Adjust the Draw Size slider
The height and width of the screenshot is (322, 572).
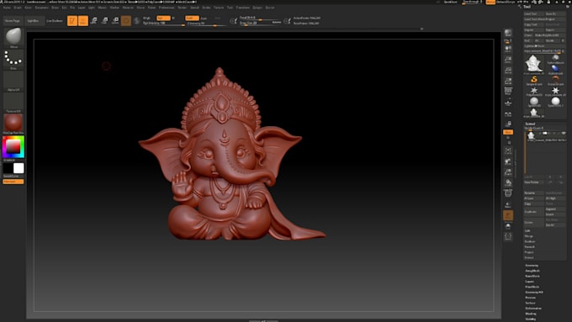tap(261, 23)
